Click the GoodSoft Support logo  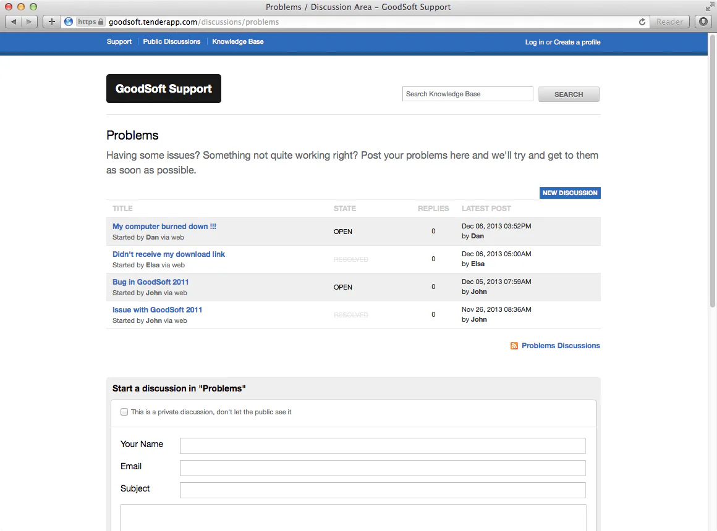click(164, 89)
